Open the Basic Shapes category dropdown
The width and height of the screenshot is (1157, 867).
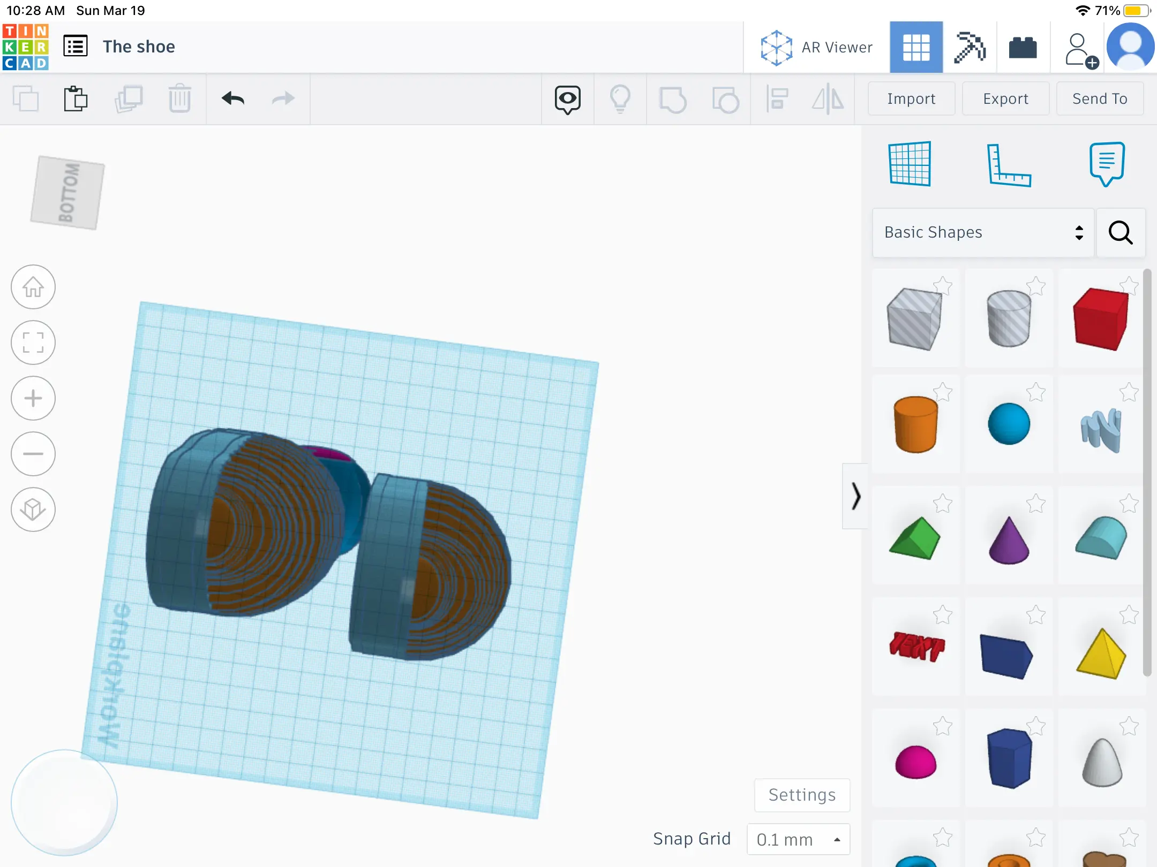click(983, 232)
